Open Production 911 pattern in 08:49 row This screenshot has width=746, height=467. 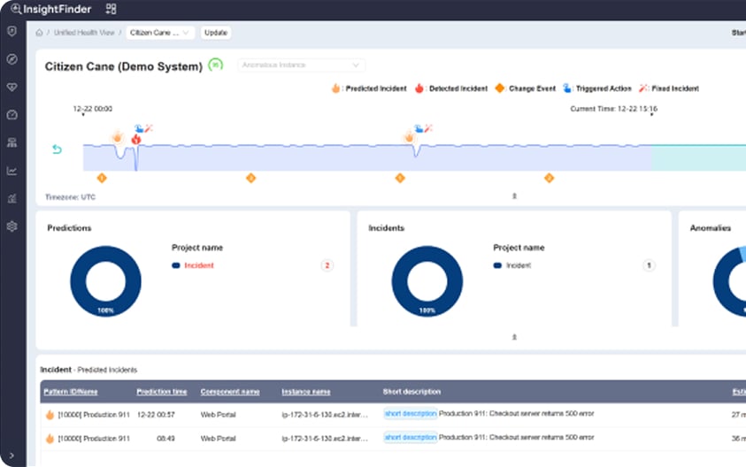pyautogui.click(x=94, y=439)
